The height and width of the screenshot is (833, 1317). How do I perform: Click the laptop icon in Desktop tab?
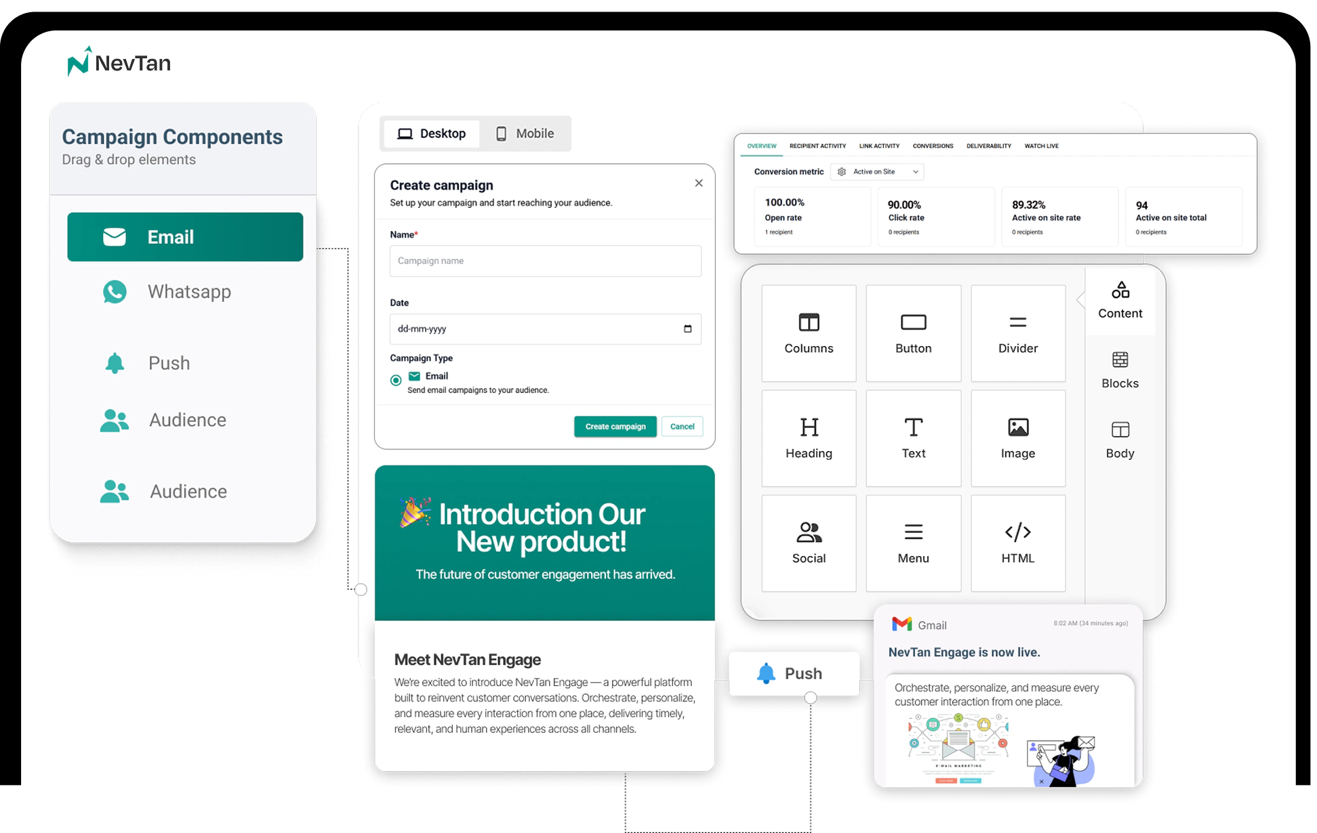coord(405,134)
